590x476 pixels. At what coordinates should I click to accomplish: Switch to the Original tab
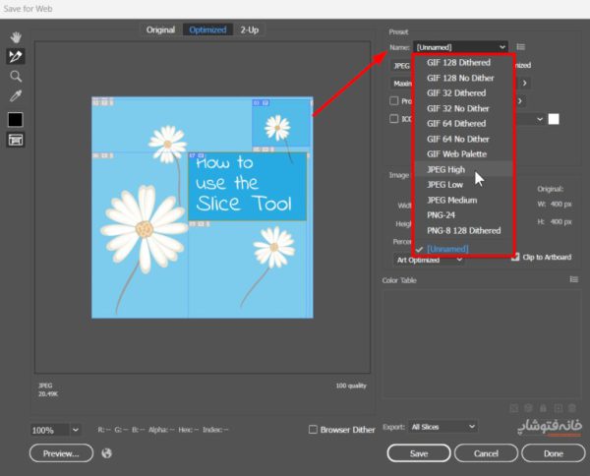click(160, 30)
